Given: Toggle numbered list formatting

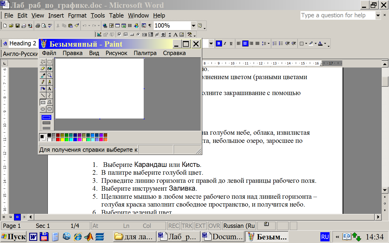Looking at the screenshot, I should tap(275, 43).
